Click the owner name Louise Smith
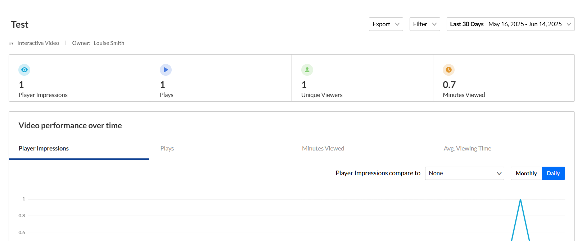The height and width of the screenshot is (241, 582). click(x=109, y=43)
